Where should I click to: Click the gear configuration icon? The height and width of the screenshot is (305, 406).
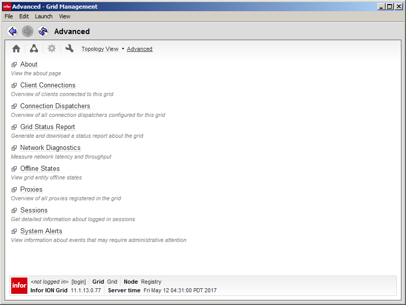[51, 49]
